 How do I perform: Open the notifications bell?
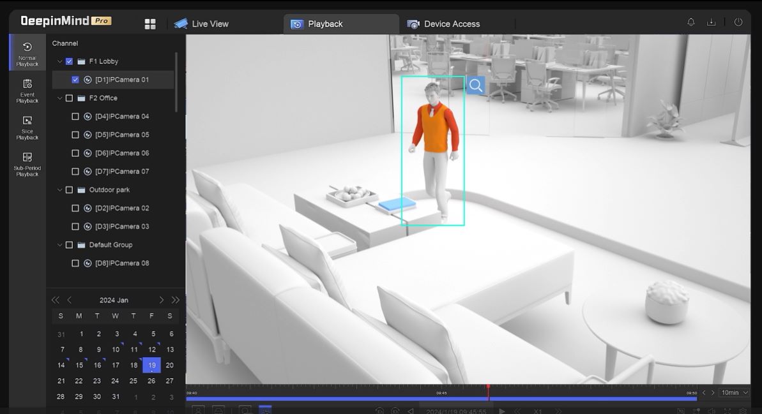coord(690,22)
